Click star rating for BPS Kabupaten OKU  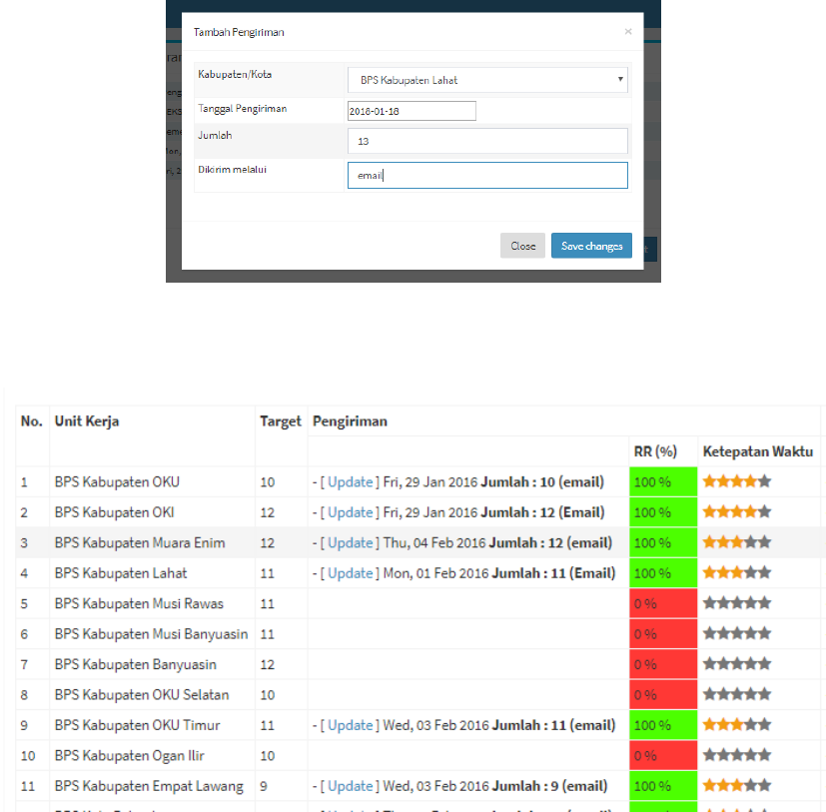(x=737, y=481)
